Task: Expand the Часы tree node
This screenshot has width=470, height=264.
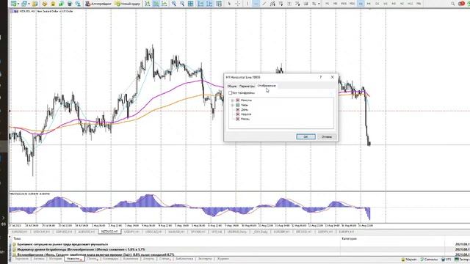Action: pos(232,105)
